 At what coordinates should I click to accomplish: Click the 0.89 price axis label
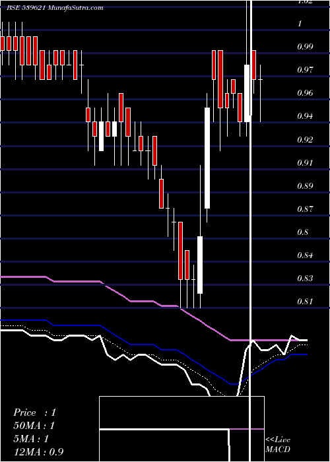[305, 186]
